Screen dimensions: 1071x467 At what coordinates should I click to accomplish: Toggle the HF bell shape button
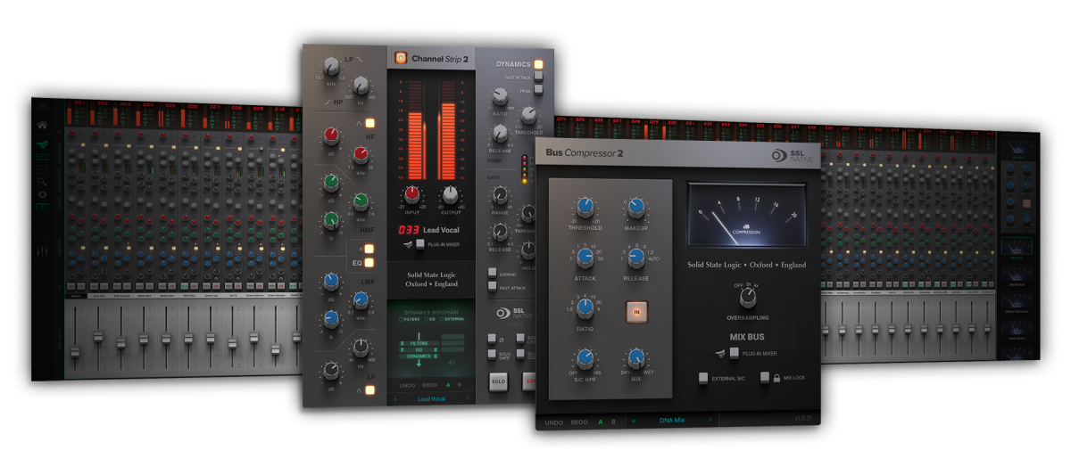369,124
